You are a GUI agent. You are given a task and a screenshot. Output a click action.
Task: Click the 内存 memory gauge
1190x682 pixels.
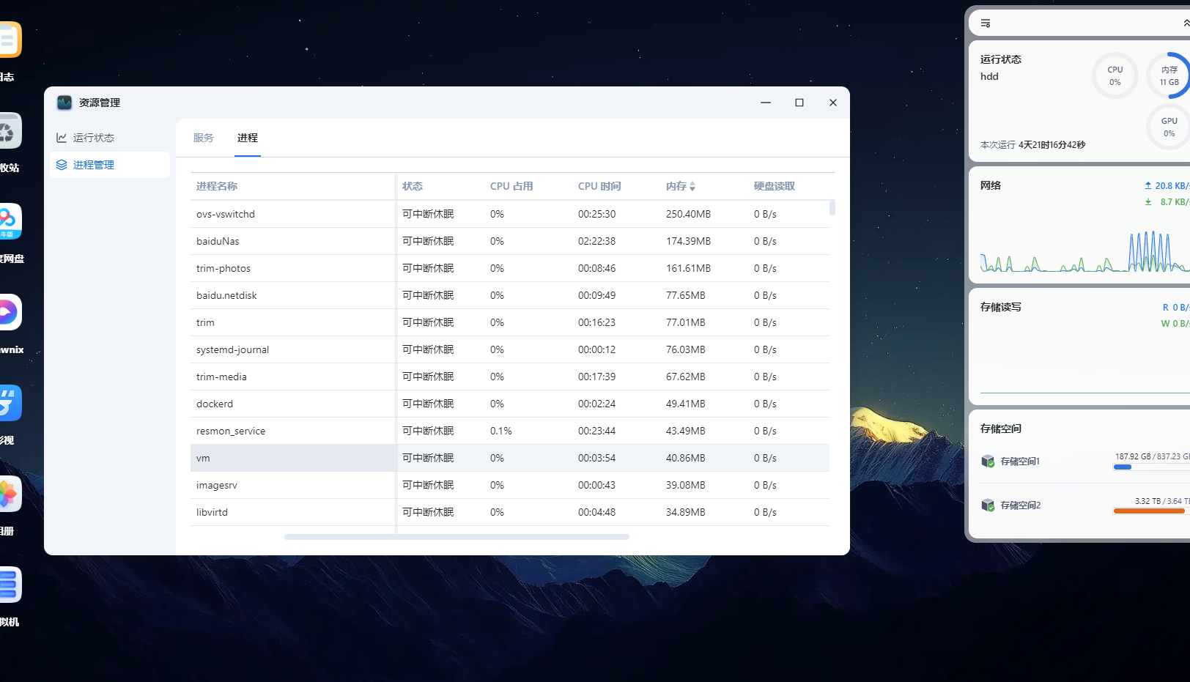(1169, 75)
